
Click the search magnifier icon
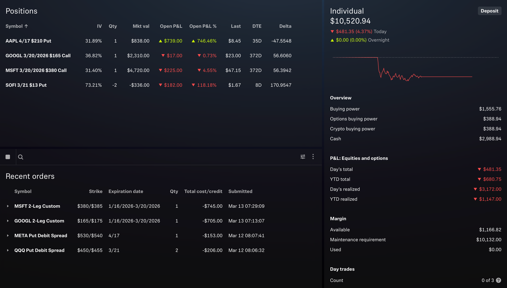21,157
